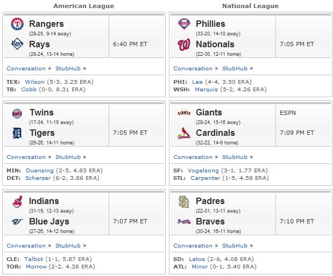Open Conversation for Padres vs Braves game
Image resolution: width=333 pixels, height=276 pixels.
[193, 246]
